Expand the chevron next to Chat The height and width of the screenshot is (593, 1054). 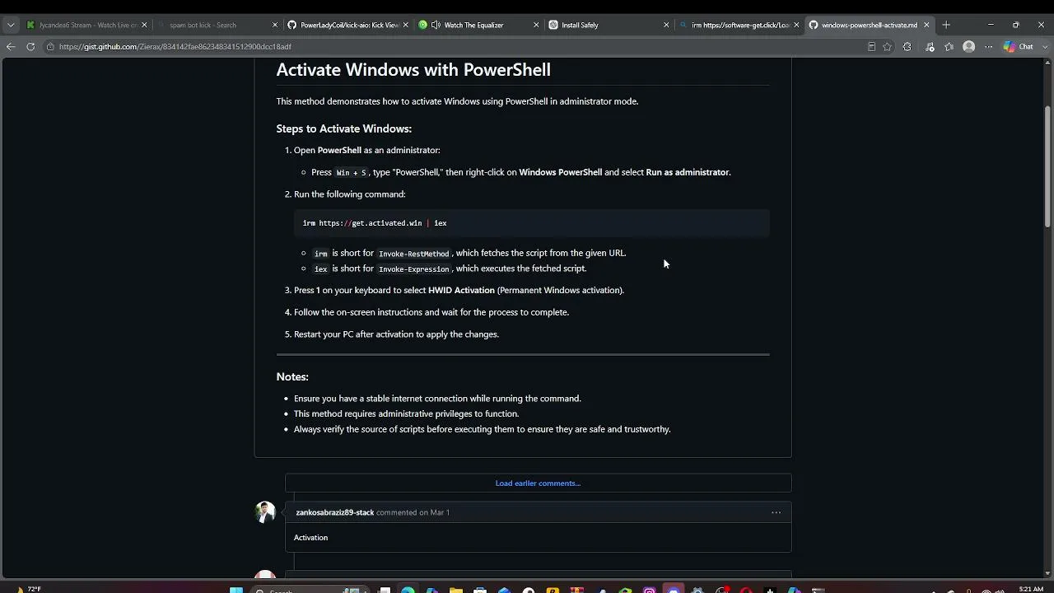pos(1043,47)
